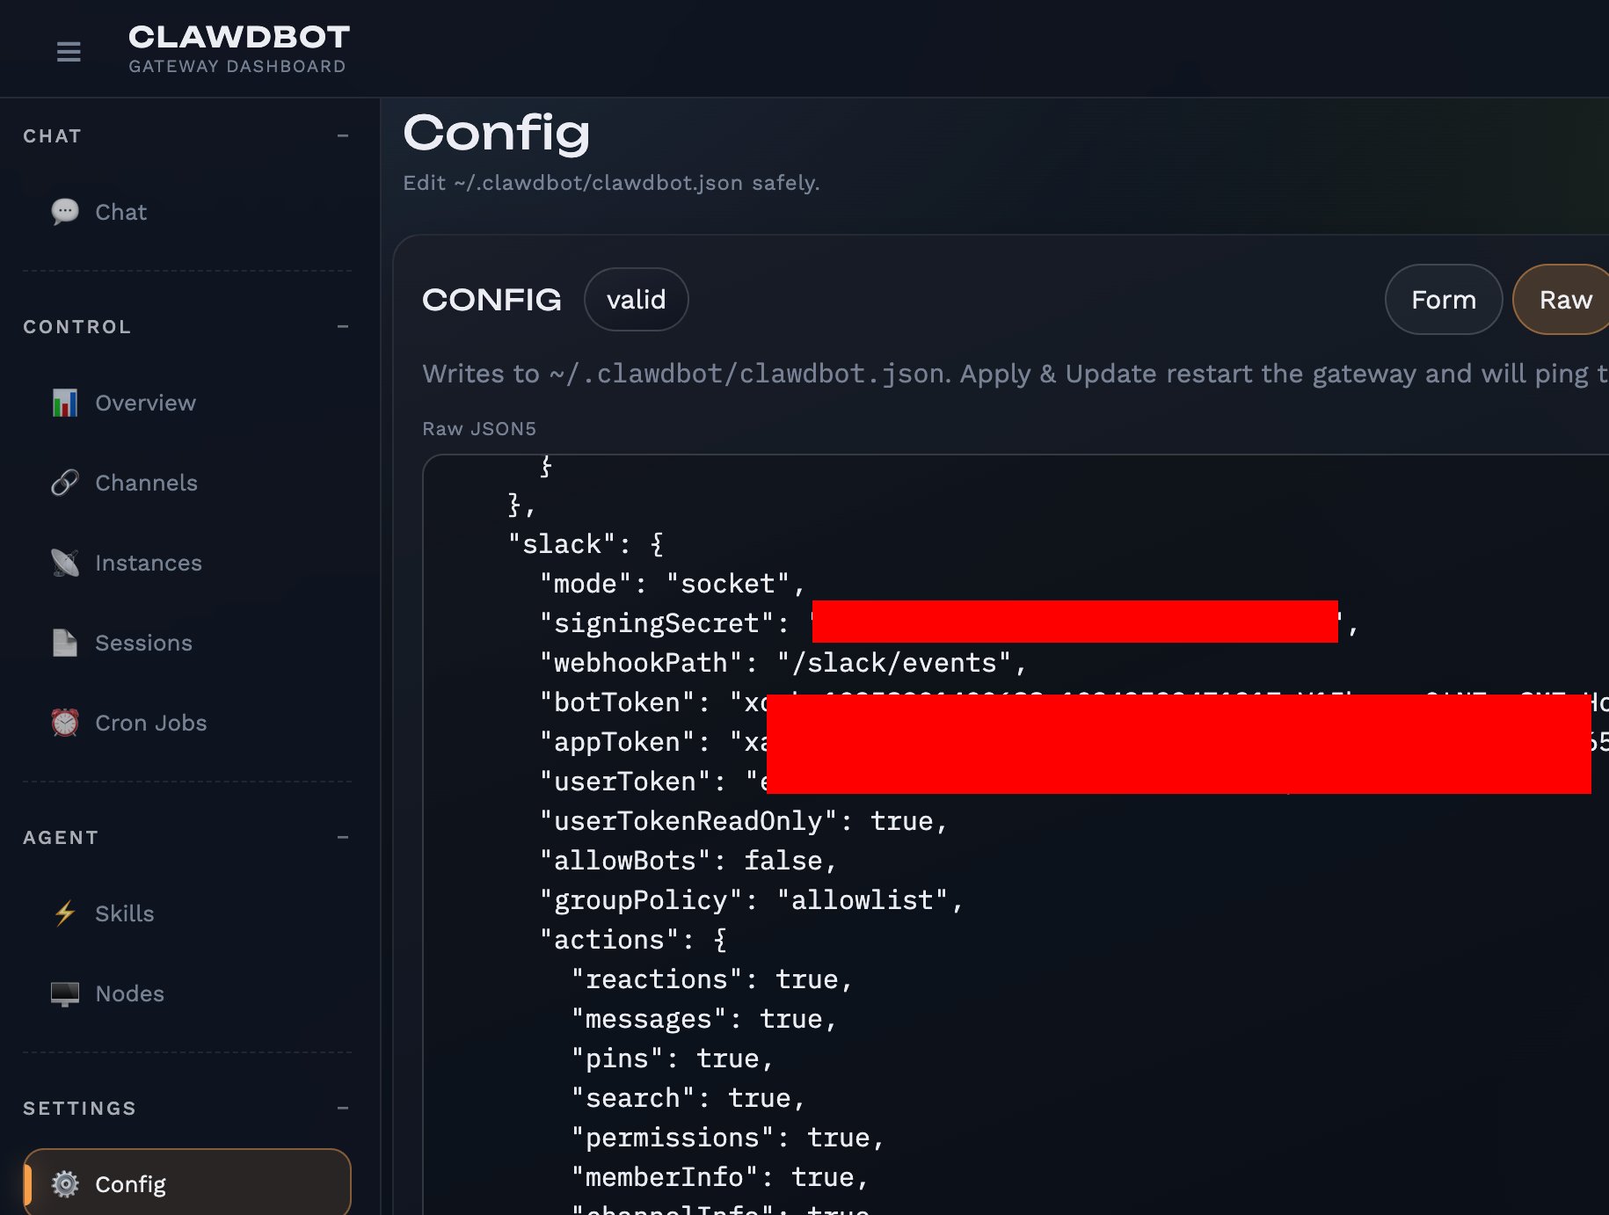Click the Raw JSON5 field label
1609x1215 pixels.
pyautogui.click(x=479, y=429)
